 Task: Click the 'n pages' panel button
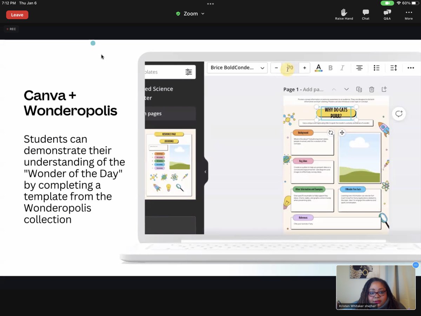point(170,113)
